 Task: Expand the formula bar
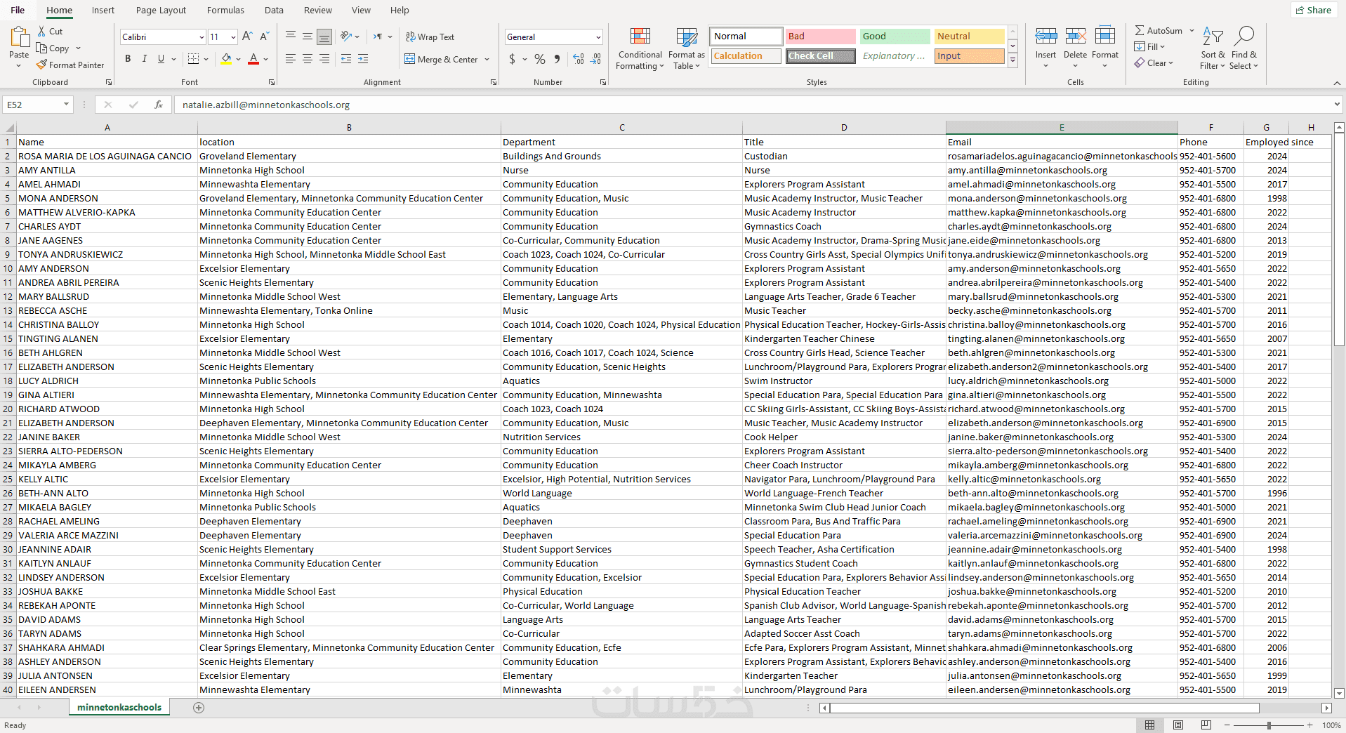(x=1336, y=105)
